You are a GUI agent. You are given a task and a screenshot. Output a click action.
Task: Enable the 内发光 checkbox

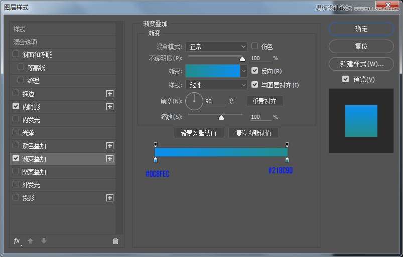click(x=16, y=119)
